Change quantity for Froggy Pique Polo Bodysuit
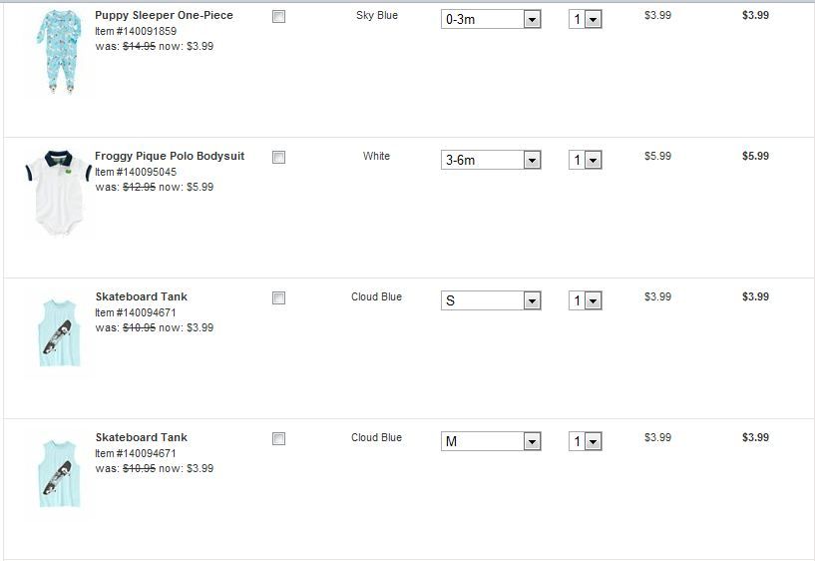The width and height of the screenshot is (815, 561). [x=586, y=160]
